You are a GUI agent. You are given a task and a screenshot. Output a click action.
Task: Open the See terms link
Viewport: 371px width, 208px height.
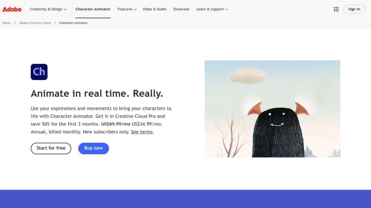[x=142, y=132]
